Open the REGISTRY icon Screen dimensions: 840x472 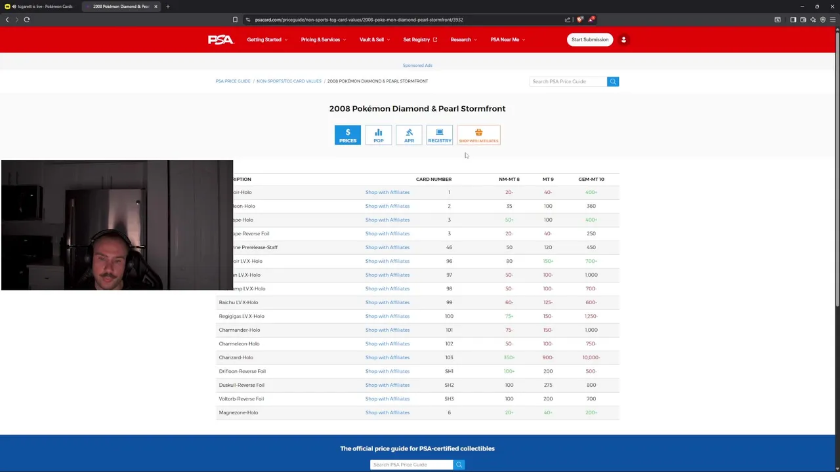(440, 135)
